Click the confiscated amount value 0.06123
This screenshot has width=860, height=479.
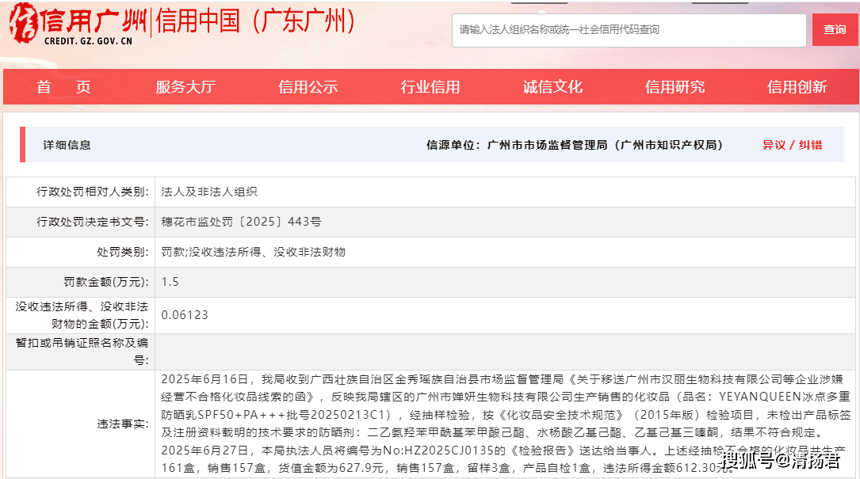tap(185, 315)
